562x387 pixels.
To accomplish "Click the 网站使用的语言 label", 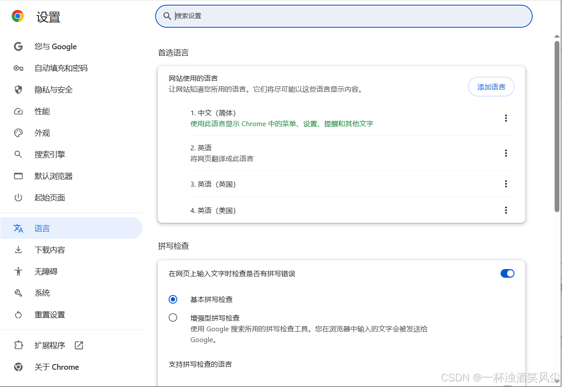I will click(193, 78).
